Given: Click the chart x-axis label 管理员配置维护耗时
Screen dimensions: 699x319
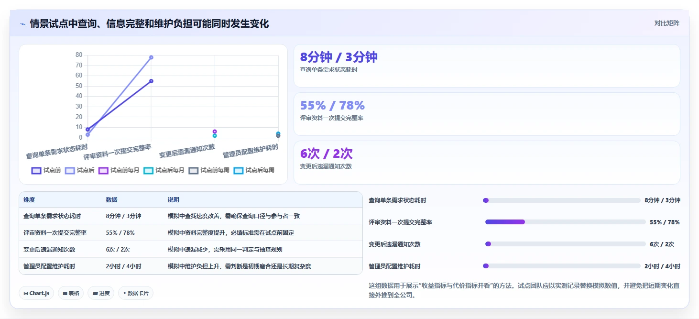Looking at the screenshot, I should (x=251, y=151).
